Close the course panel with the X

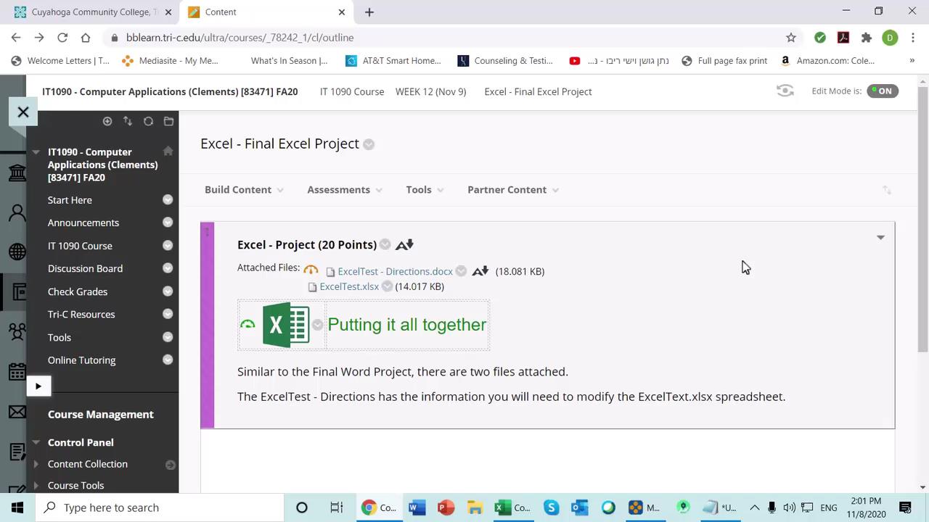(x=23, y=112)
